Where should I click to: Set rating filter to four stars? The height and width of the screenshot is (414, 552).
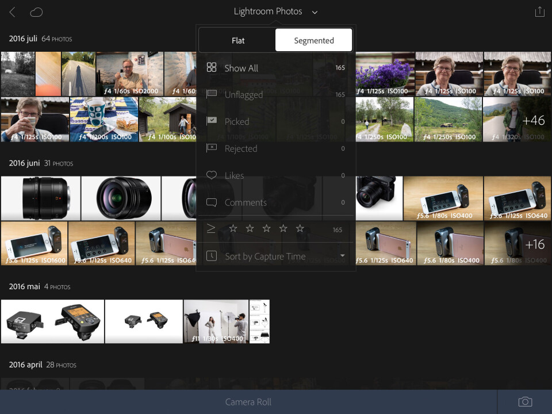[283, 228]
